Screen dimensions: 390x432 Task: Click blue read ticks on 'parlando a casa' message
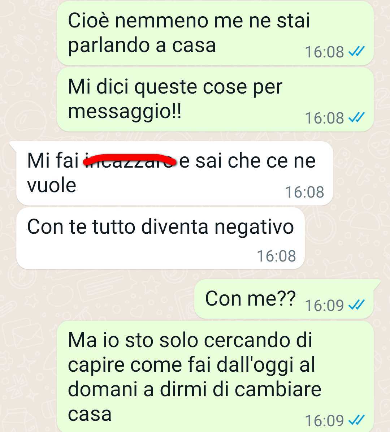356,51
